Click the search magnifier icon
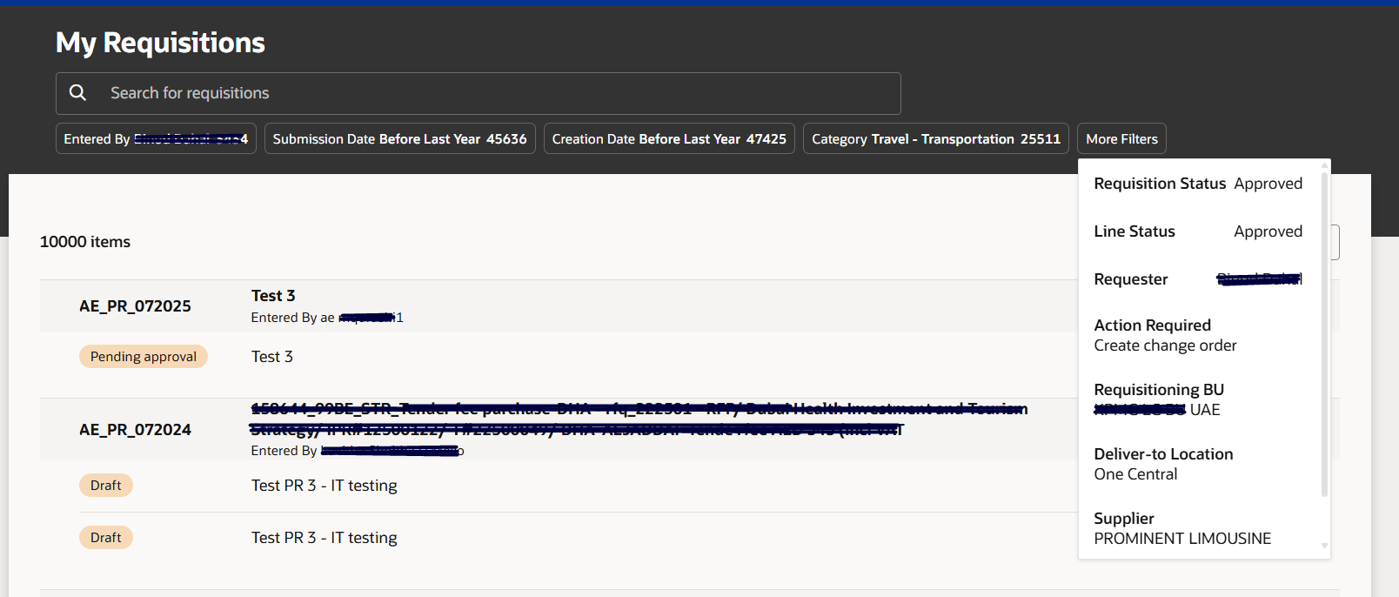 pyautogui.click(x=77, y=92)
